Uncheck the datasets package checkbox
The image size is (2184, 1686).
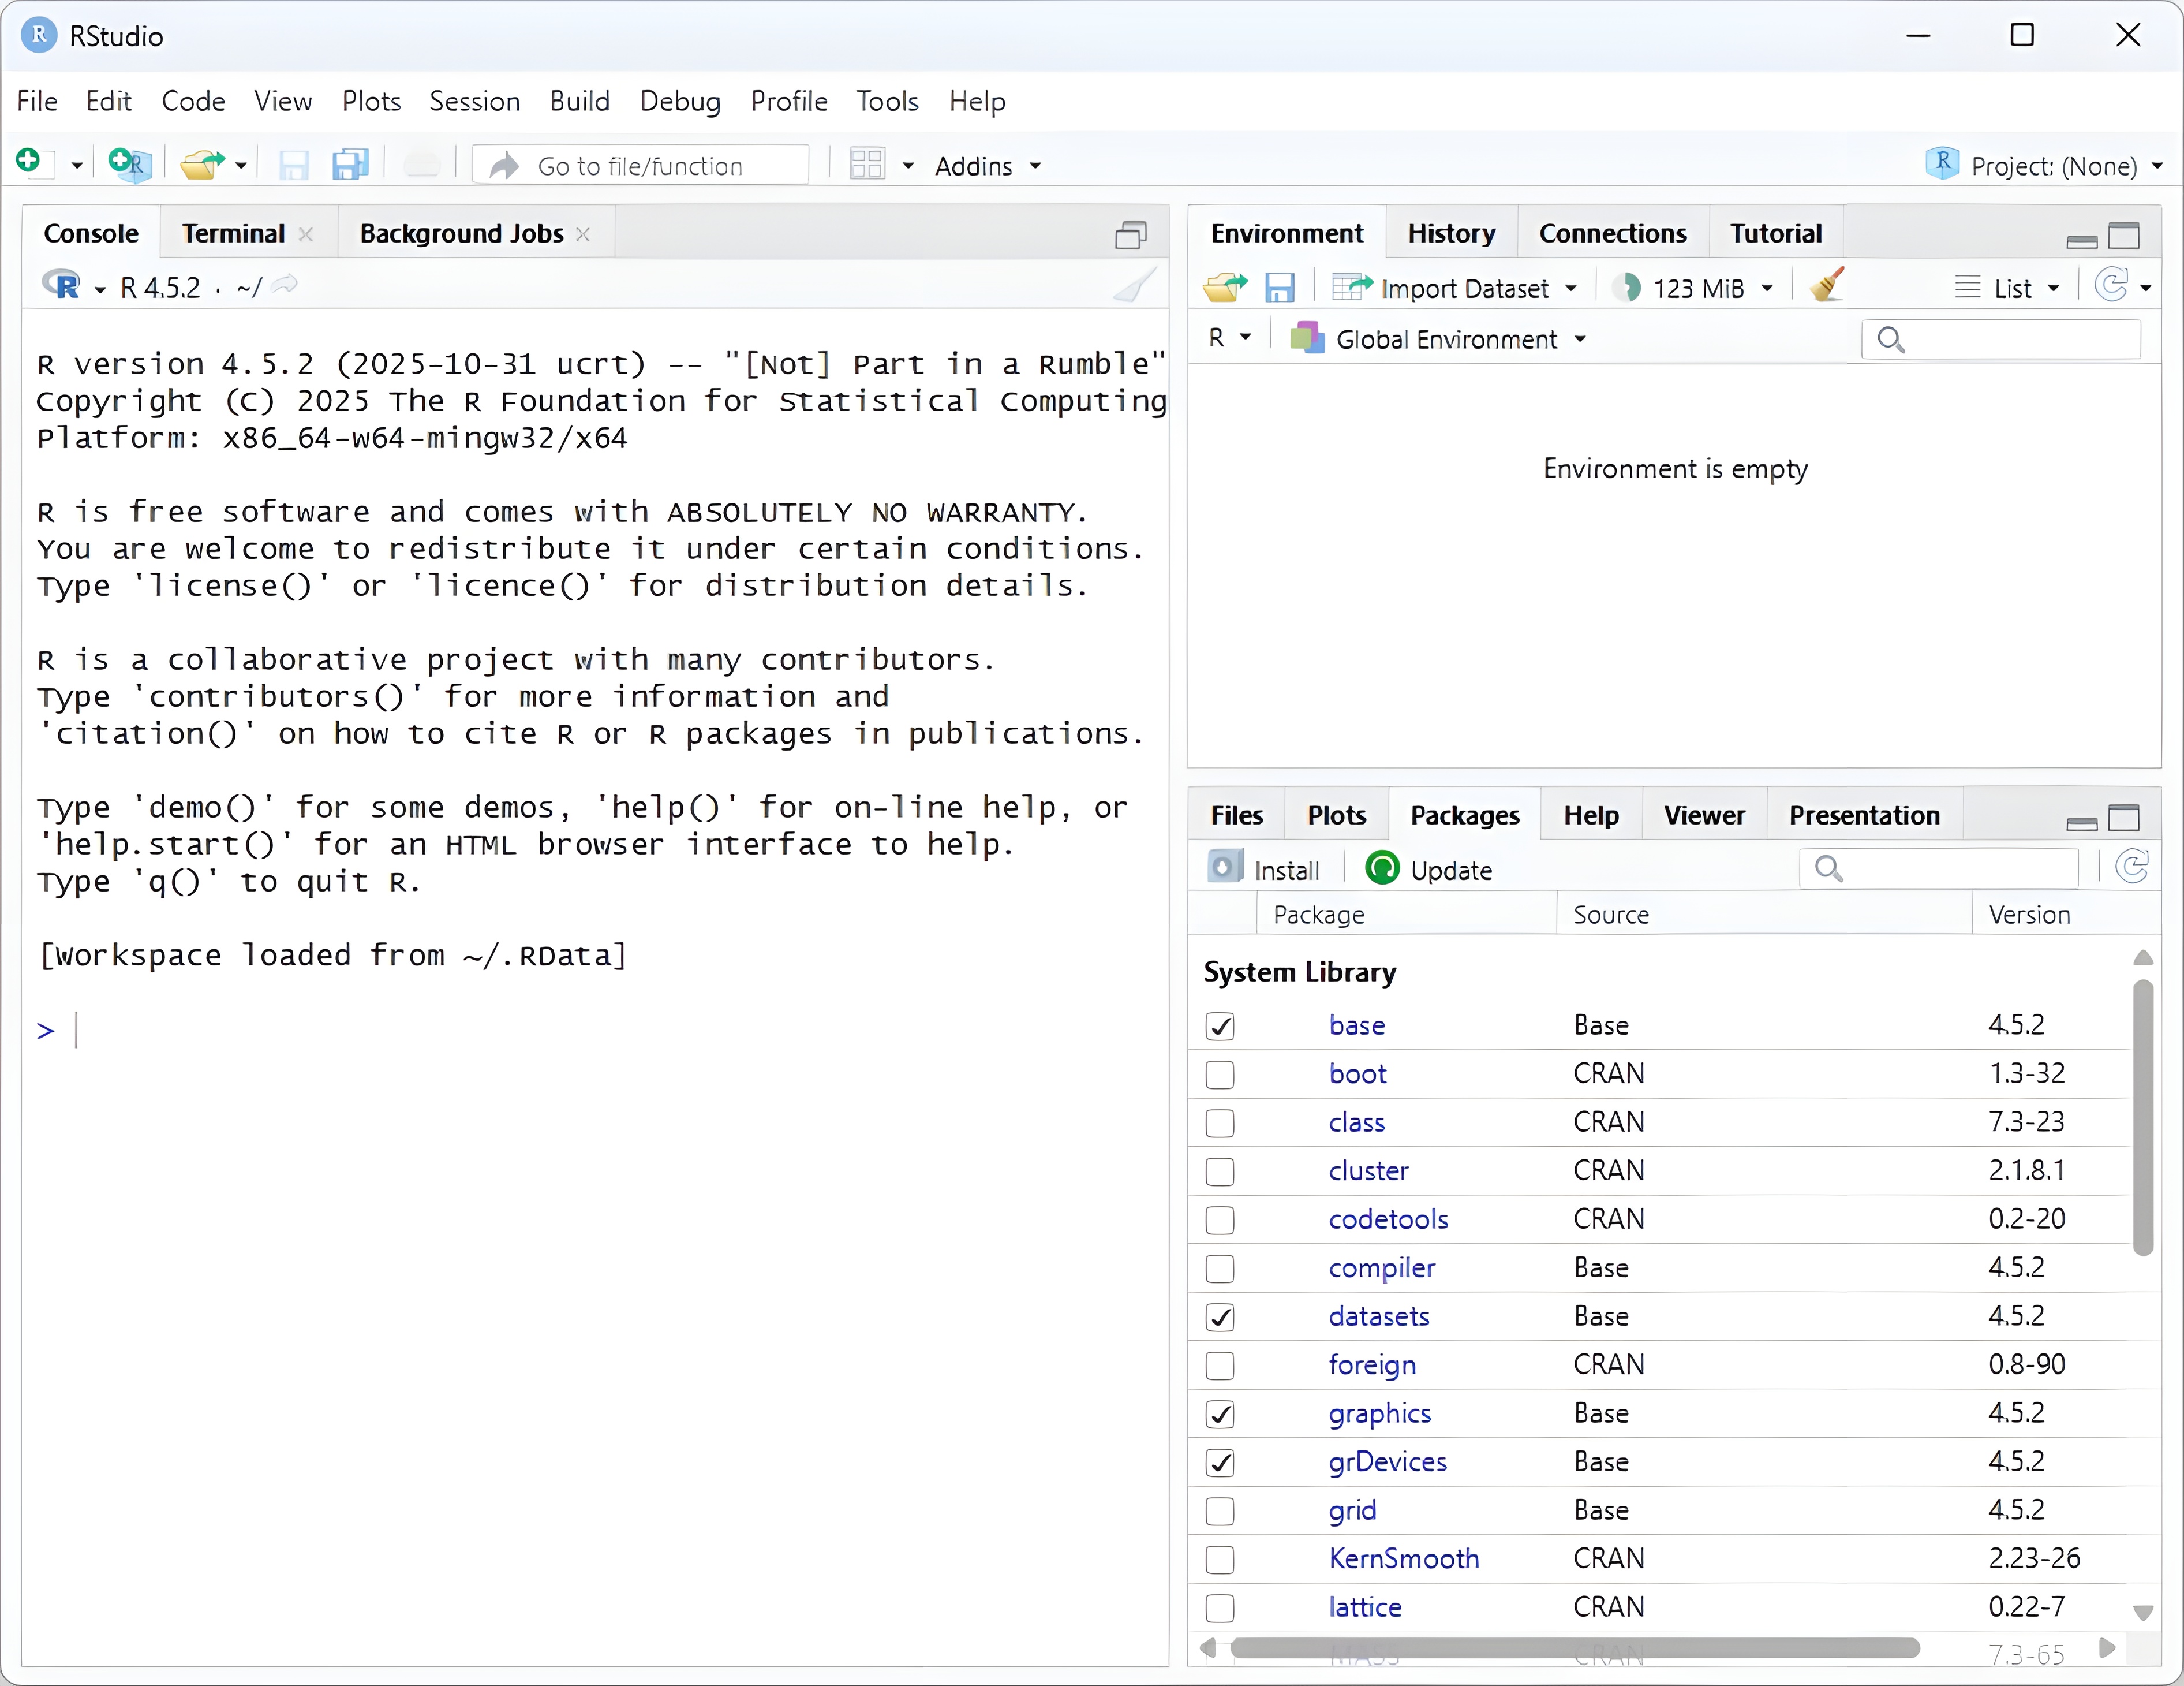click(1220, 1318)
